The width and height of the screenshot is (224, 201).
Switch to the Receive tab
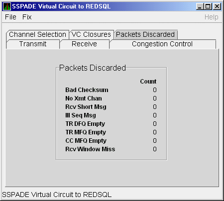coord(84,44)
